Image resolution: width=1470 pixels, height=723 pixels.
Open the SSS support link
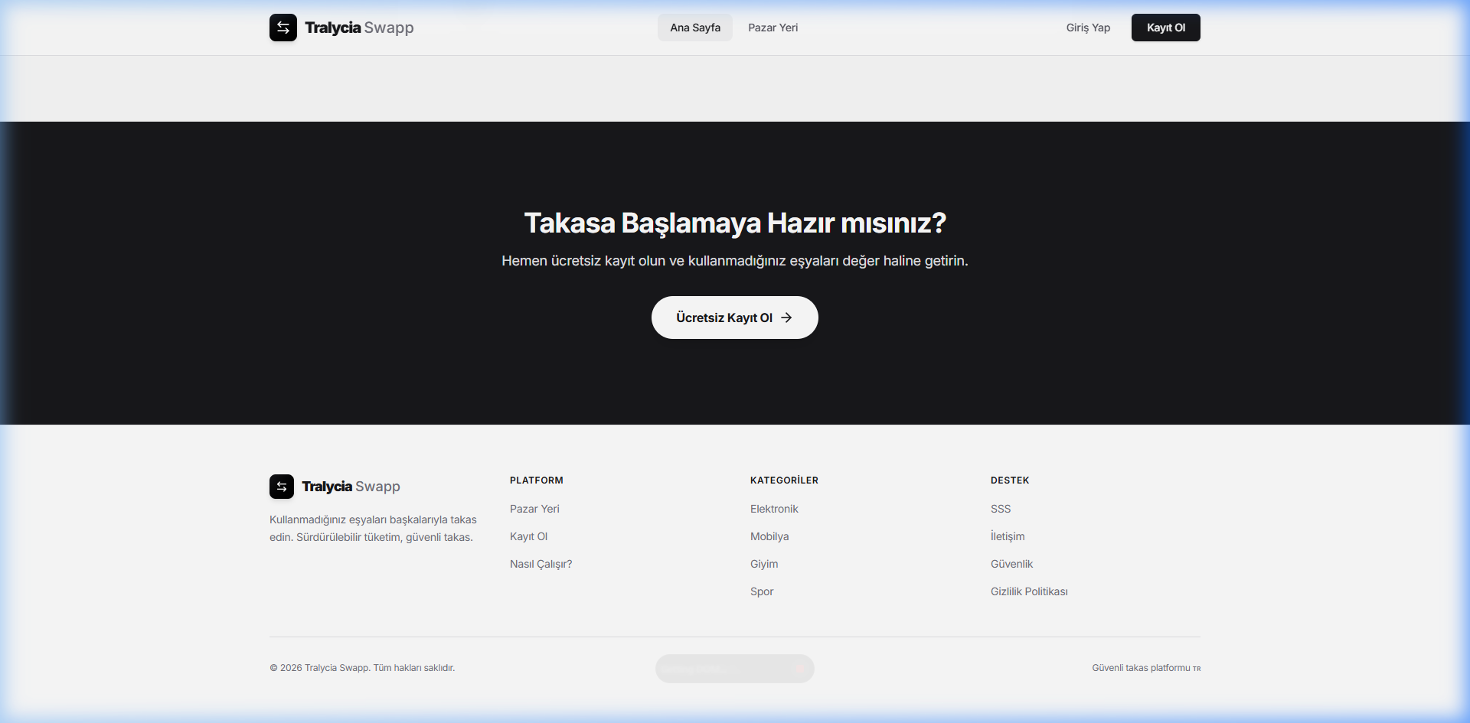point(1001,509)
